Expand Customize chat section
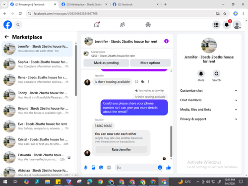The height and width of the screenshot is (186, 248). click(x=209, y=91)
